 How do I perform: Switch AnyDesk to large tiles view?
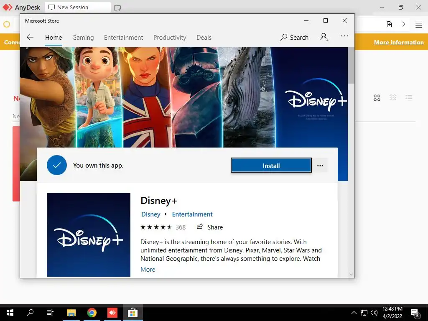pos(377,98)
